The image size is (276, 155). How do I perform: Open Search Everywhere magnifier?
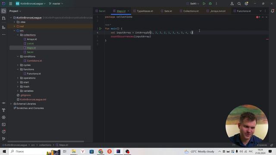pyautogui.click(x=239, y=3)
